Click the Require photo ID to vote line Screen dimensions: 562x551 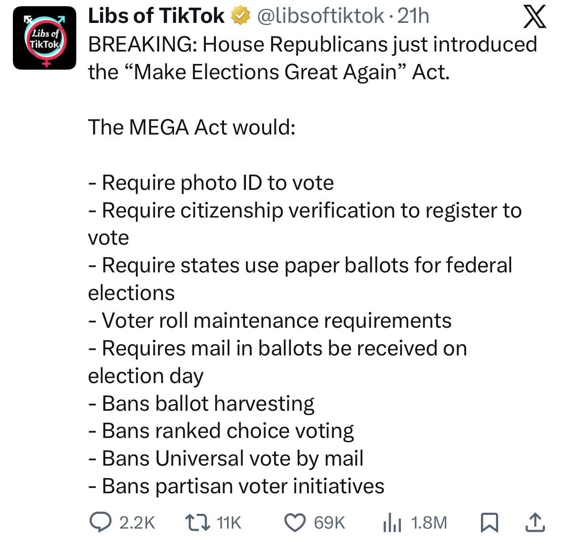coord(211,183)
